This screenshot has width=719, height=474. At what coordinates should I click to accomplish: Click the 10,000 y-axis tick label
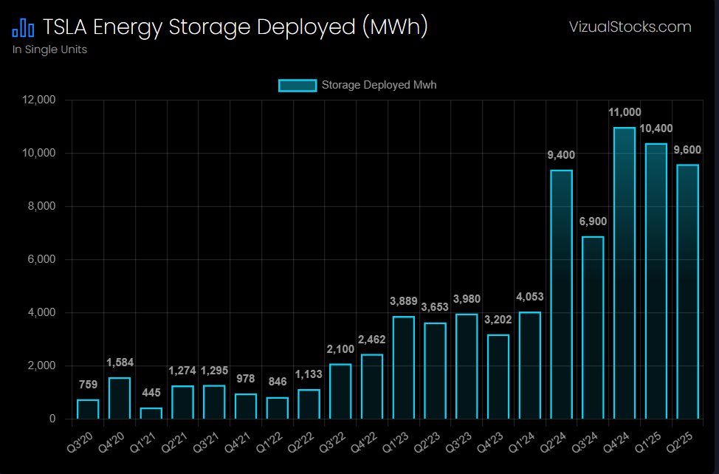(x=39, y=153)
